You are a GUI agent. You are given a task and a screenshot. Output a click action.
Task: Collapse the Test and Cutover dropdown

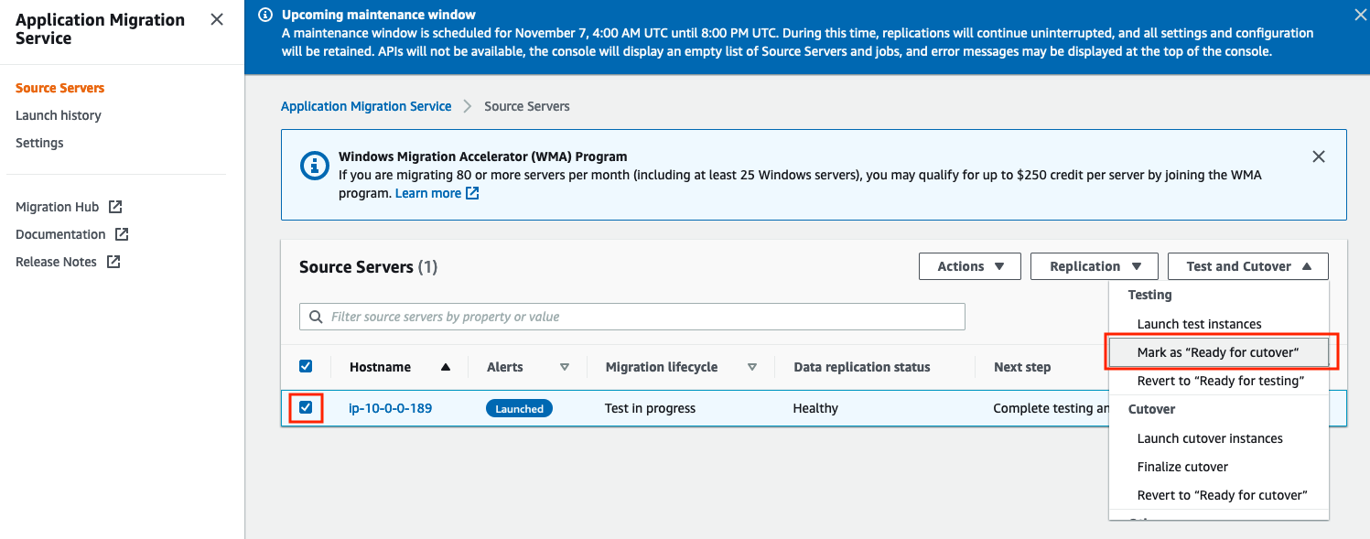(x=1248, y=266)
